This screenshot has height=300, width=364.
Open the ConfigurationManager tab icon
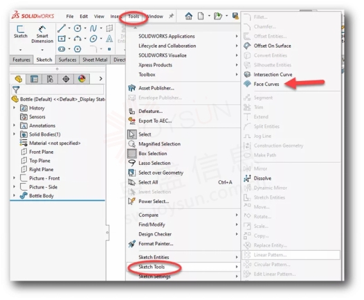50,79
